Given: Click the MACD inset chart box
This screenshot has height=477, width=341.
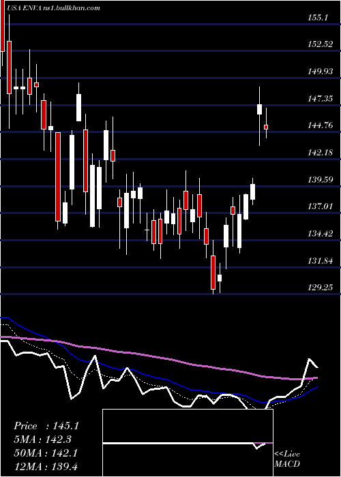Looking at the screenshot, I should point(188,443).
